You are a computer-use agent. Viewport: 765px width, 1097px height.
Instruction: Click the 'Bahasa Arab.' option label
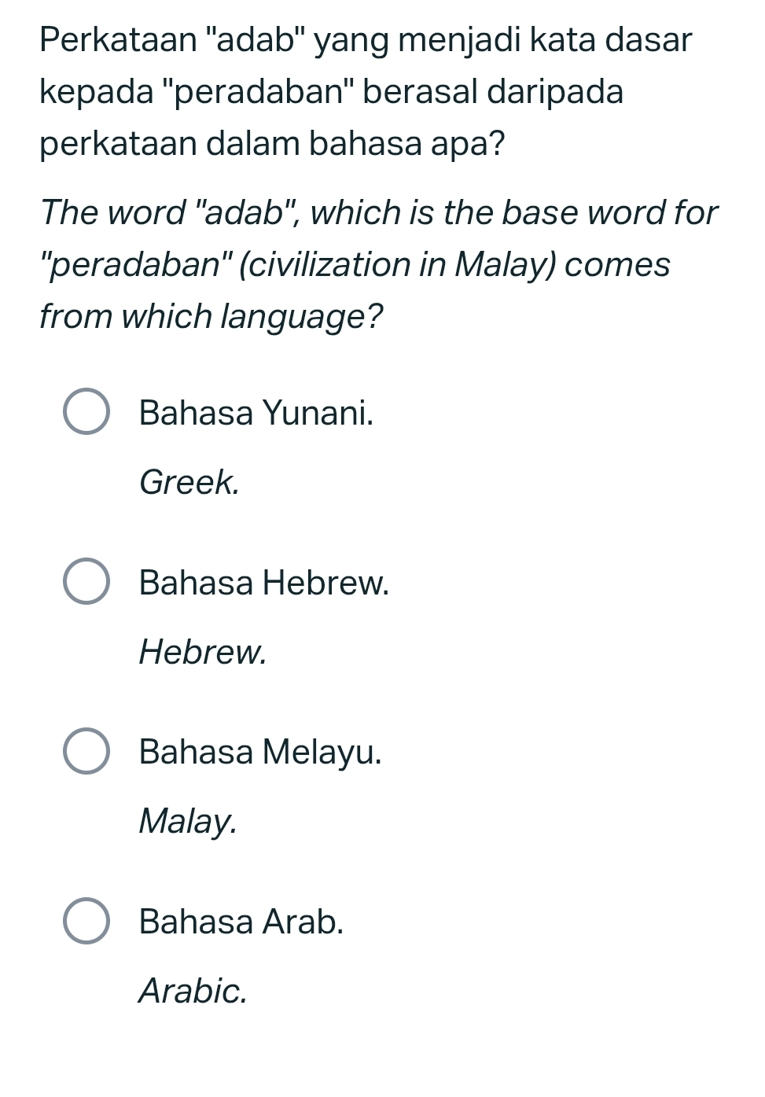pyautogui.click(x=241, y=922)
